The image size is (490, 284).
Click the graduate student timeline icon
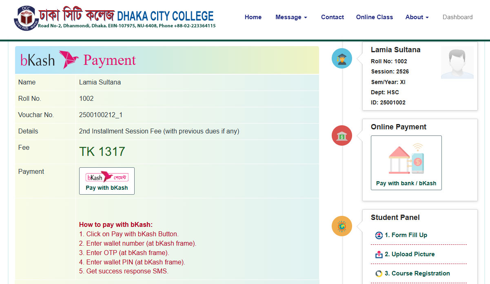point(341,58)
